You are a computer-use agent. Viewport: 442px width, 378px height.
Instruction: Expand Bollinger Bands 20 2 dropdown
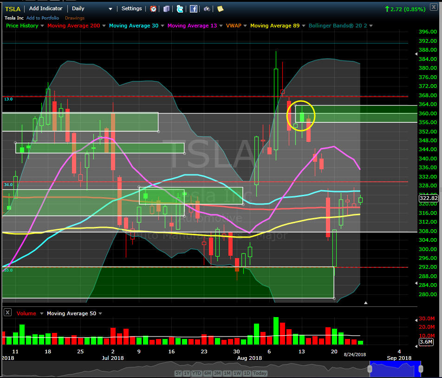pos(370,26)
